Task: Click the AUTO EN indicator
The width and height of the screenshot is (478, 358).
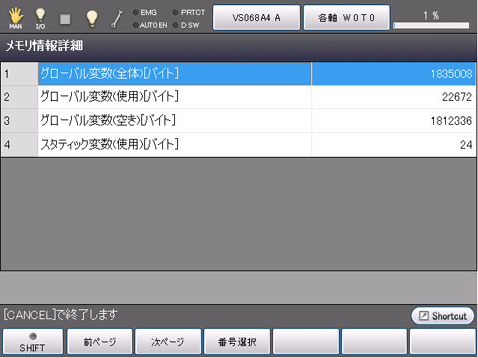Action: [x=135, y=25]
